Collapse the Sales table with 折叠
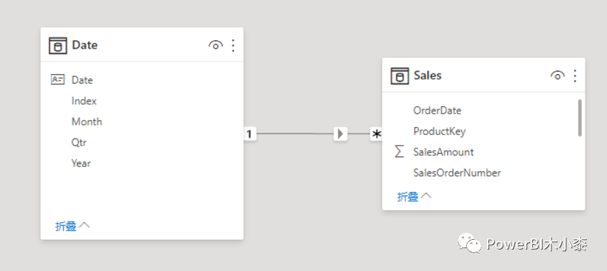 click(x=414, y=196)
